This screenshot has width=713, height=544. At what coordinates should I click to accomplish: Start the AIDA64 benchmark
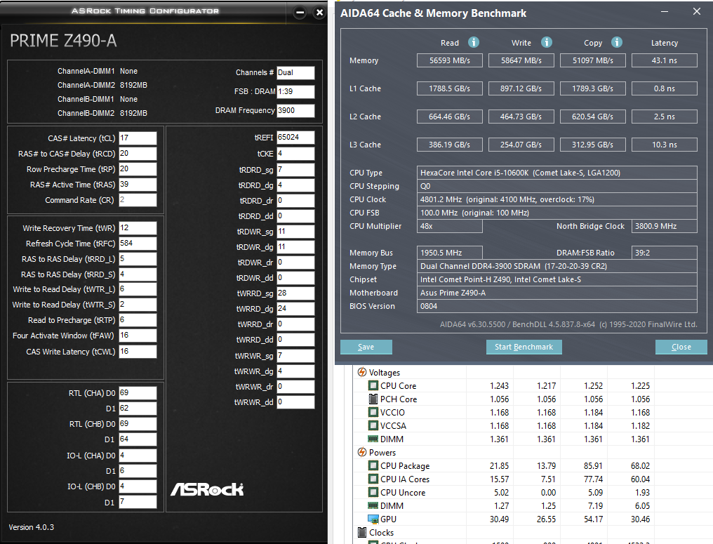click(x=524, y=347)
